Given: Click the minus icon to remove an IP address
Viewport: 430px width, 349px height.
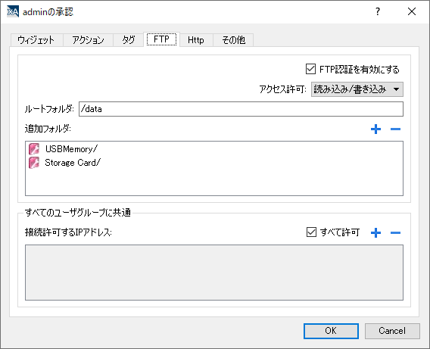Looking at the screenshot, I should coord(395,232).
